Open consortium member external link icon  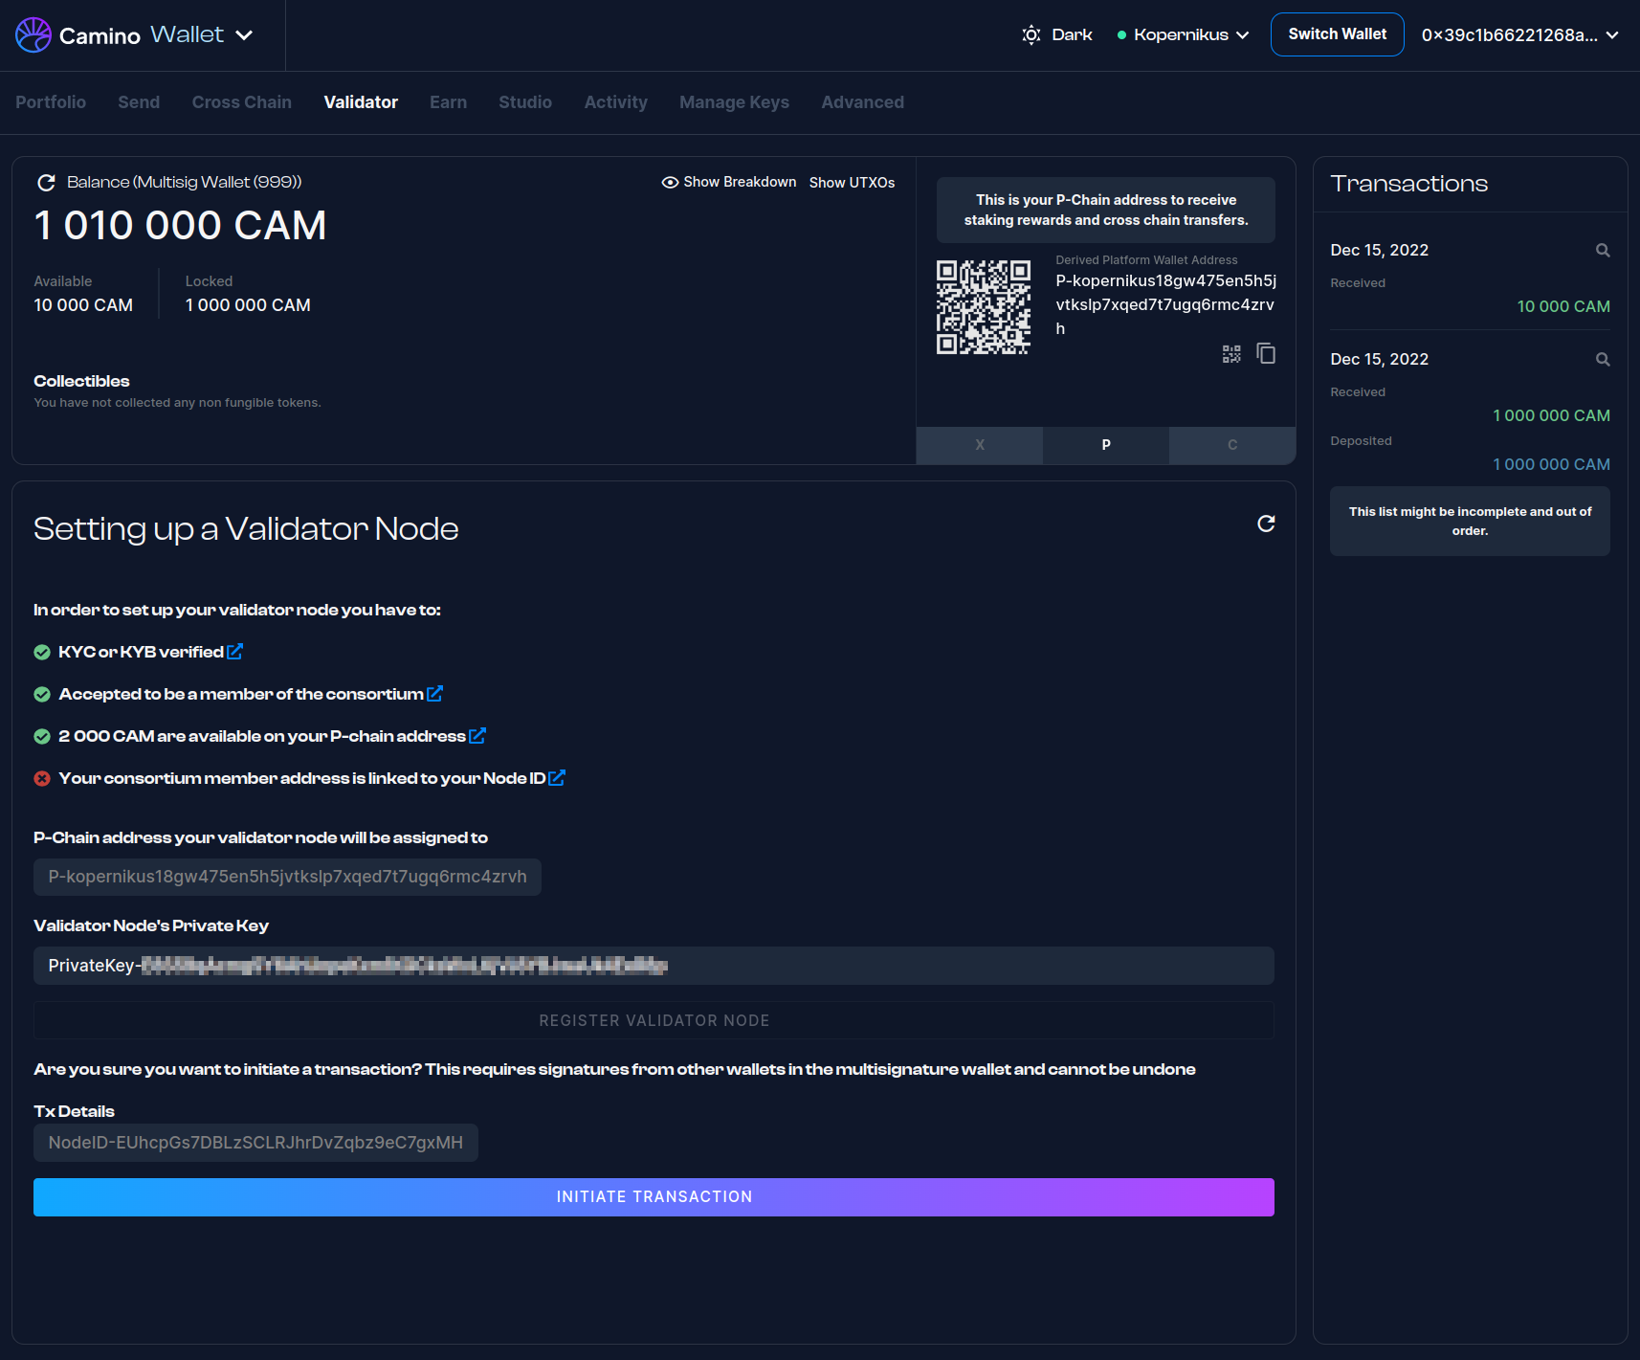coord(435,694)
